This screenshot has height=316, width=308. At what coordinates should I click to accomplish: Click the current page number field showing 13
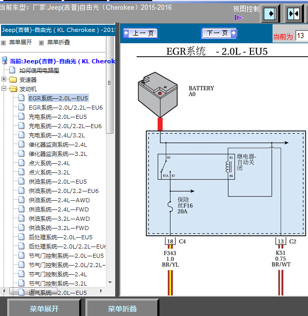(x=301, y=36)
